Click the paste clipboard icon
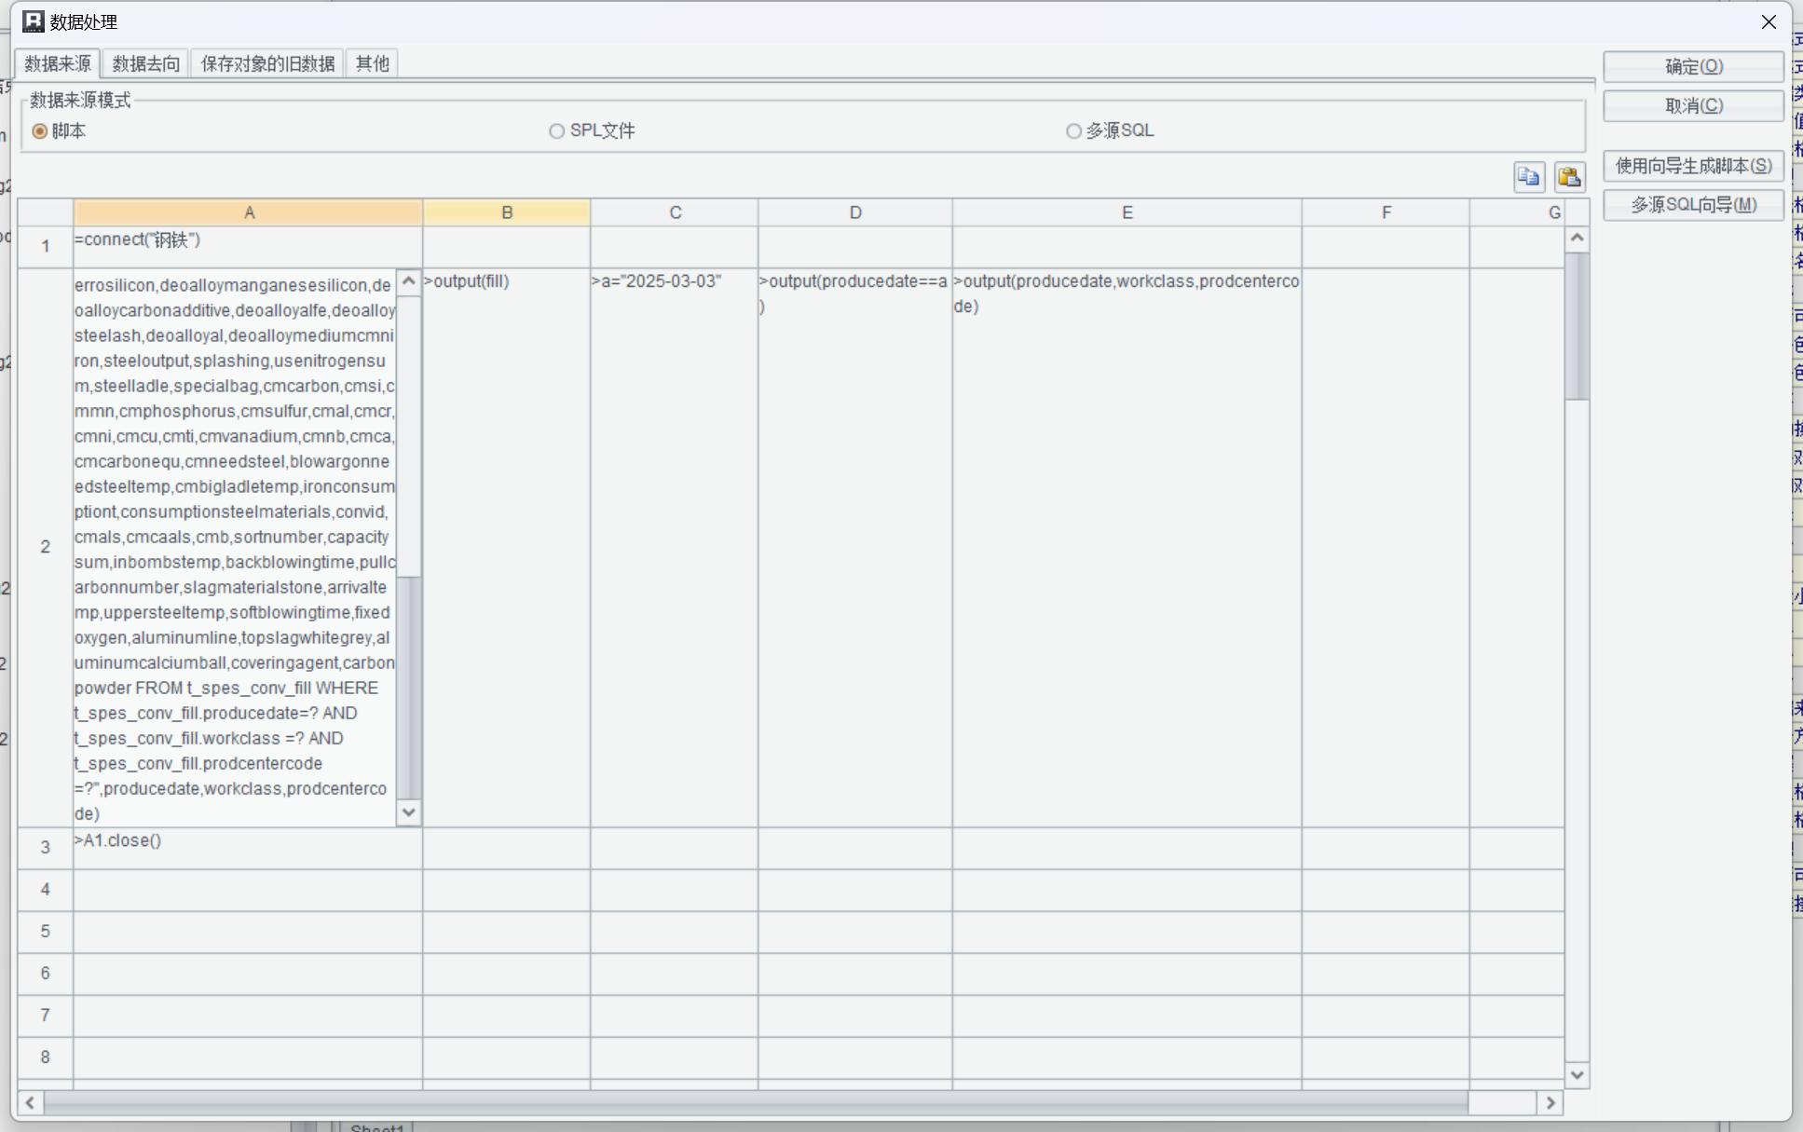Screen dimensions: 1803x1132 tap(1569, 177)
